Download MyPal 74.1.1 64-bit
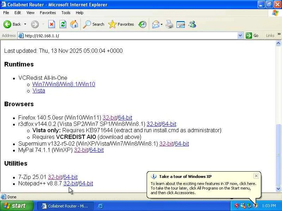The height and width of the screenshot is (211, 282). [97, 150]
